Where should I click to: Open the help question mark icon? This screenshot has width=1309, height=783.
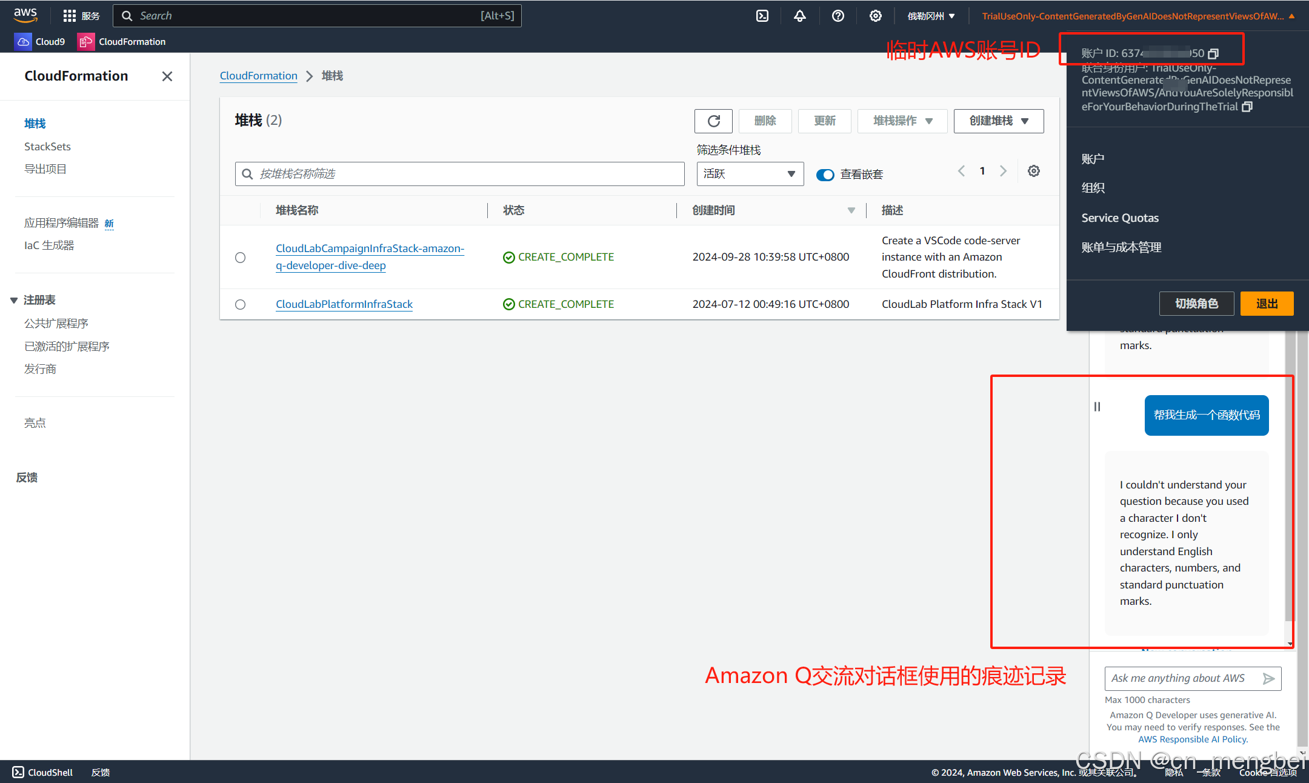[x=838, y=16]
